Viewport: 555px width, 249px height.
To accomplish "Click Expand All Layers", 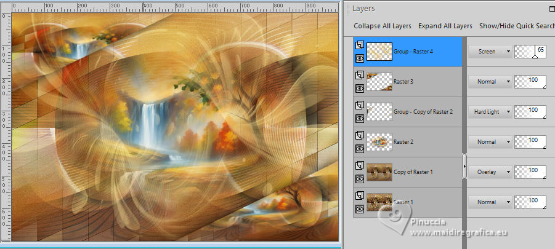I will pos(445,26).
